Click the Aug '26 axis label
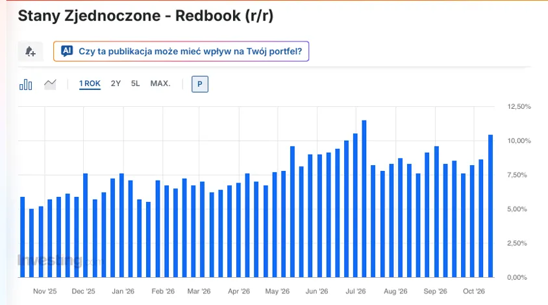548x305 pixels. click(x=395, y=291)
